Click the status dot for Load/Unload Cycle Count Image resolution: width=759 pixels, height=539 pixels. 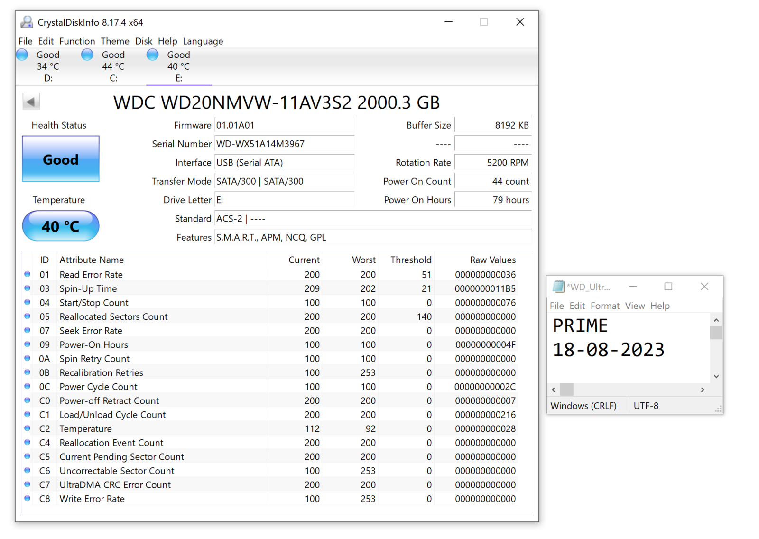point(28,414)
